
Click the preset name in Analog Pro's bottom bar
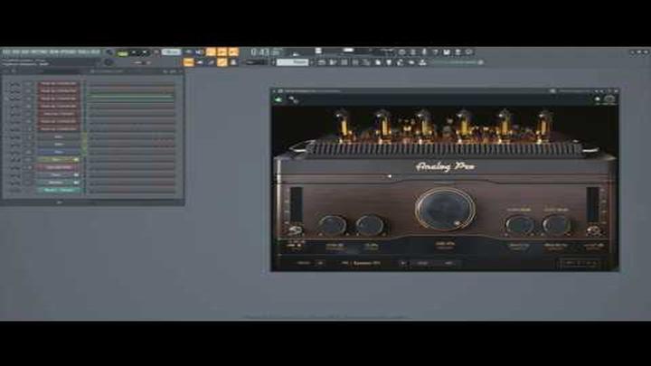(x=361, y=263)
